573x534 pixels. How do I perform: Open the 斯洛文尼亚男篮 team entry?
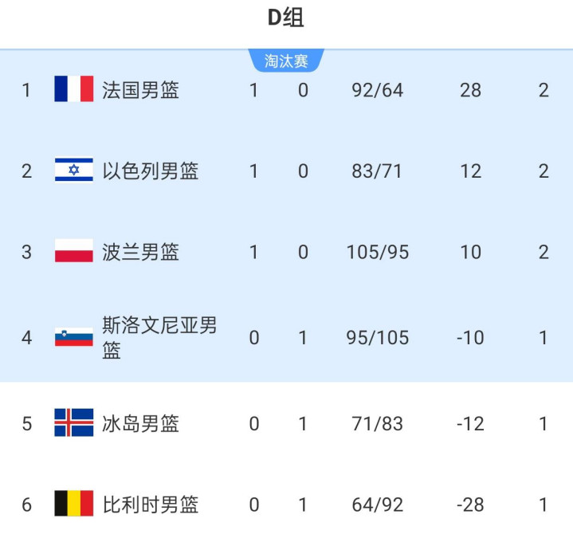pos(159,337)
